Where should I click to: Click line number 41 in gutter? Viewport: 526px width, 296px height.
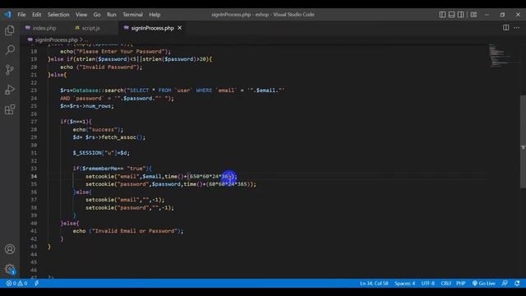coord(34,231)
